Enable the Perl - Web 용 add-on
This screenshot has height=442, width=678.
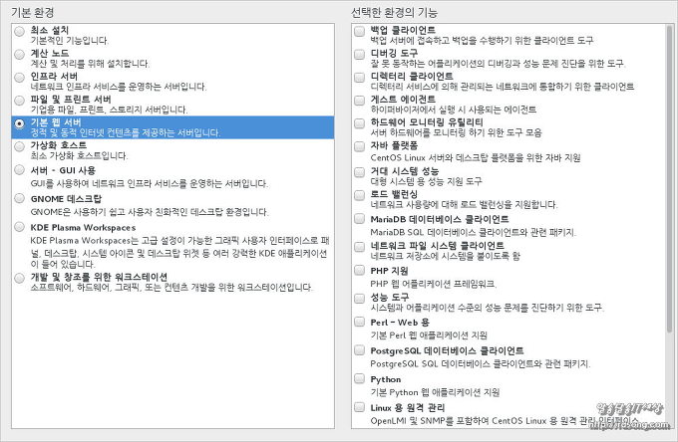click(x=358, y=324)
